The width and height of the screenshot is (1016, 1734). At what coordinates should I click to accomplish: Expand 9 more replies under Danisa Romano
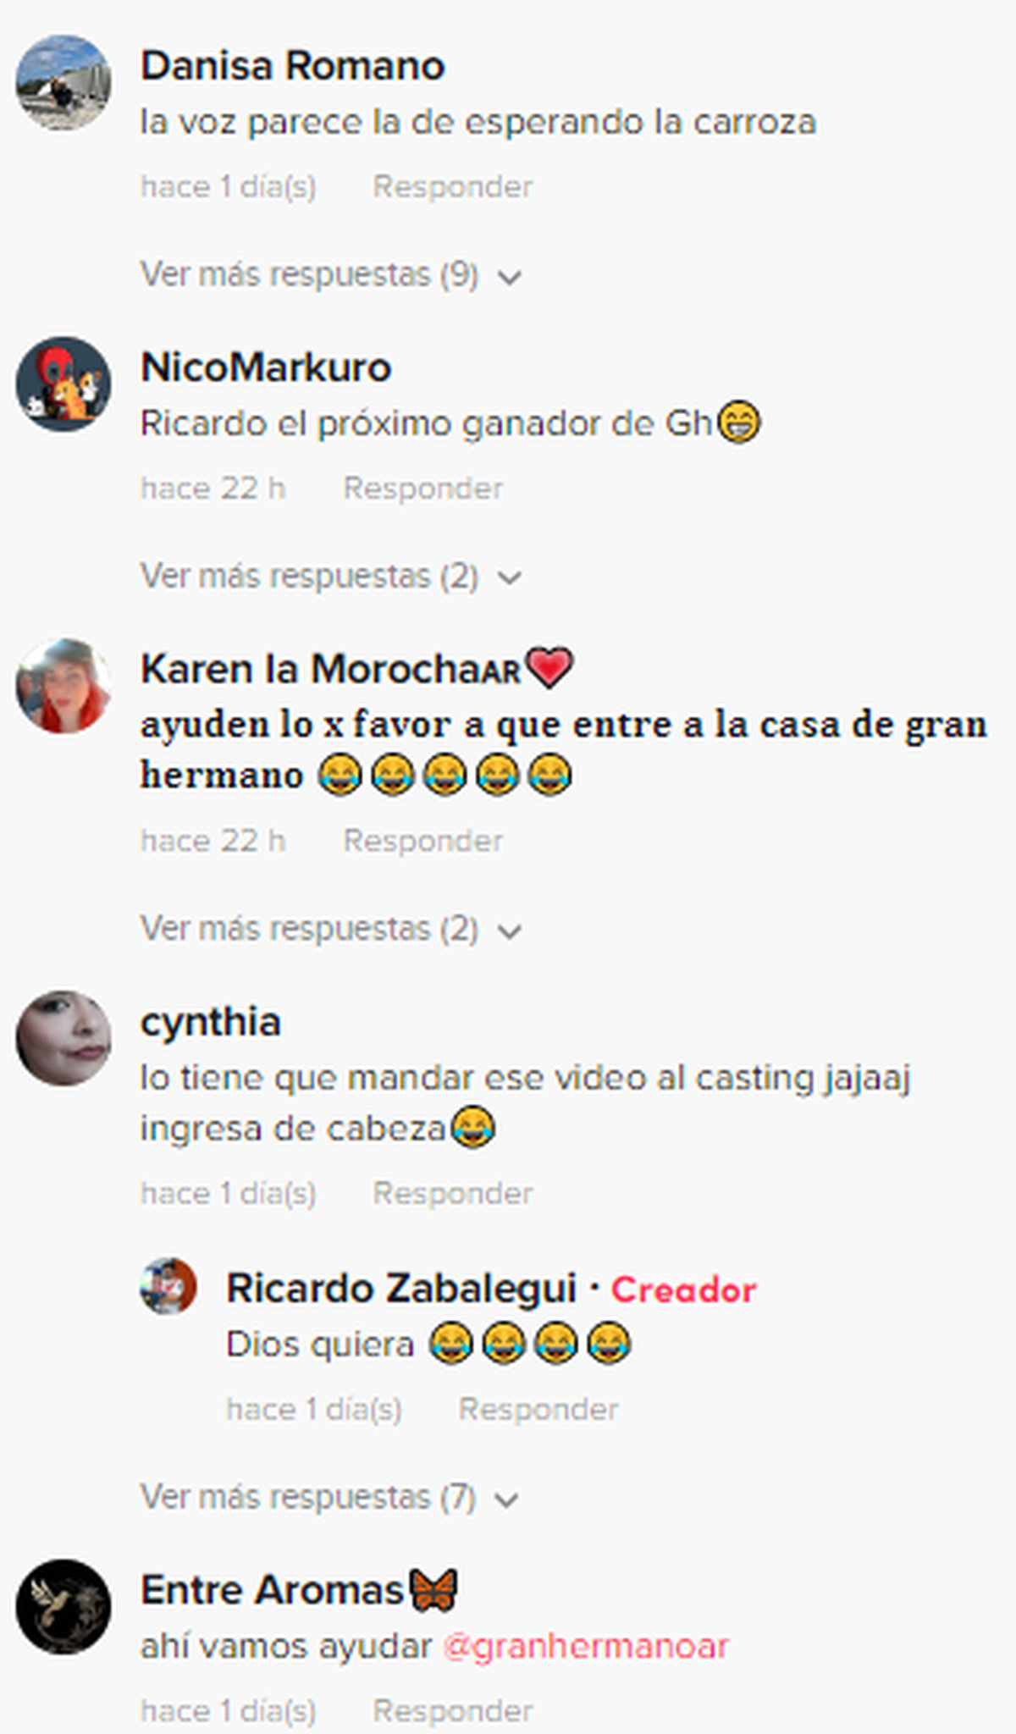pos(331,275)
